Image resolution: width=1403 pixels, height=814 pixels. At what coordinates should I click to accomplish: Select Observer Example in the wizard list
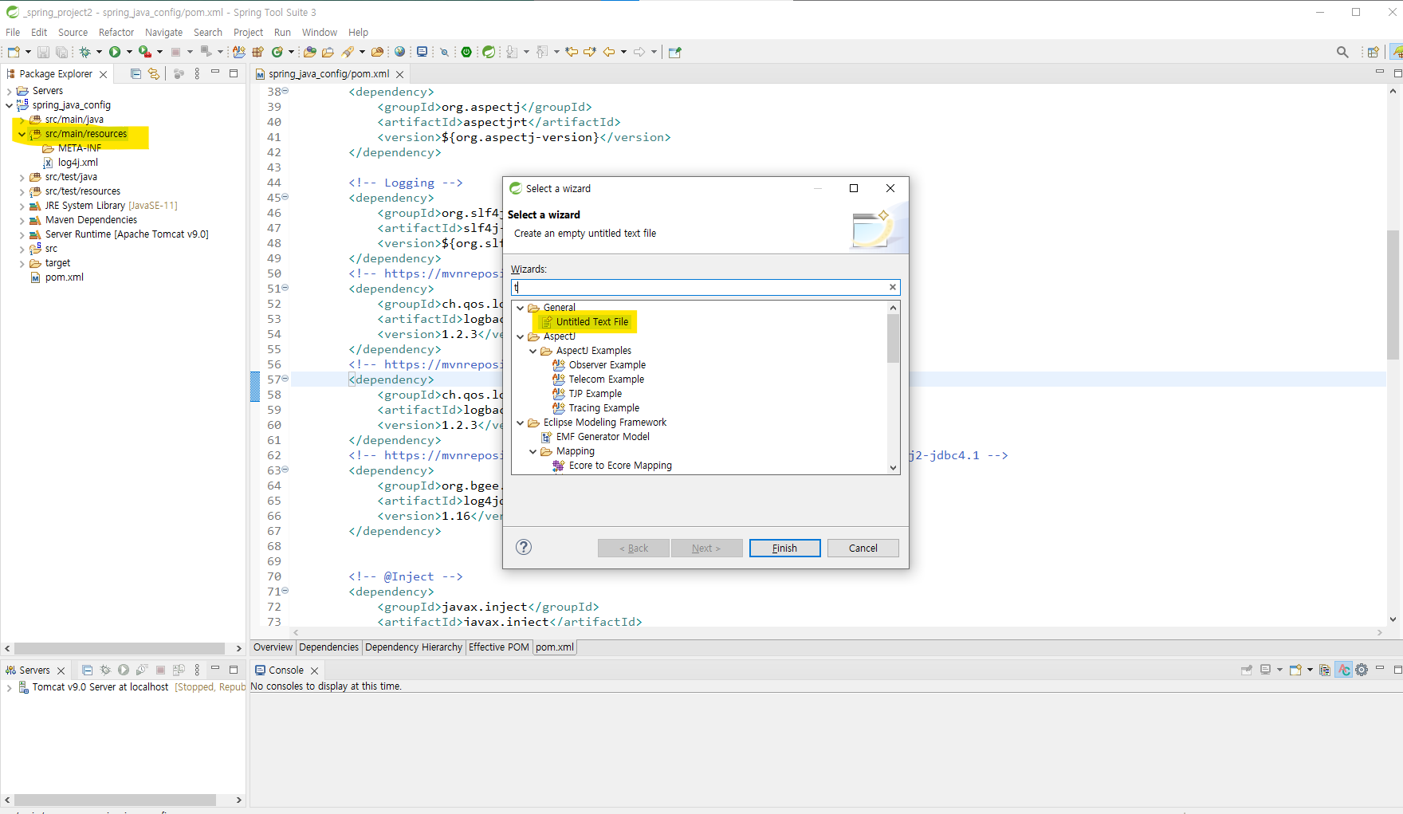607,365
